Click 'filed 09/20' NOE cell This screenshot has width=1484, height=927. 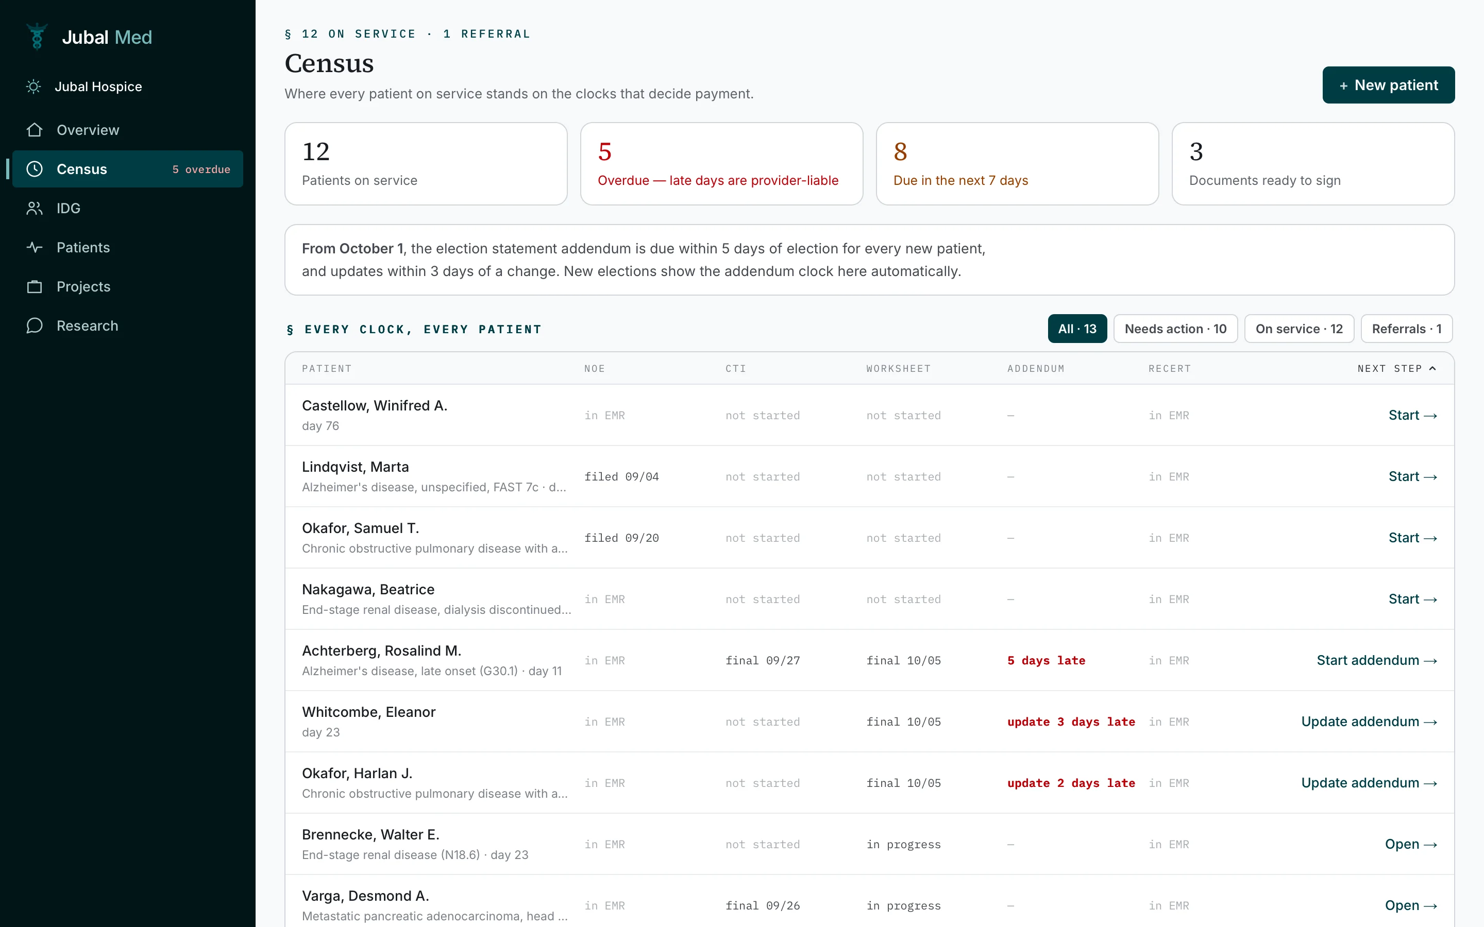point(621,538)
